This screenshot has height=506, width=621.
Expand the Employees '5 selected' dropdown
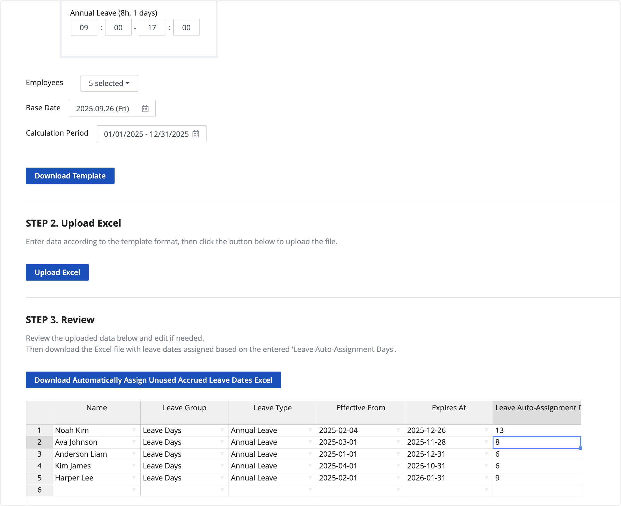[109, 83]
